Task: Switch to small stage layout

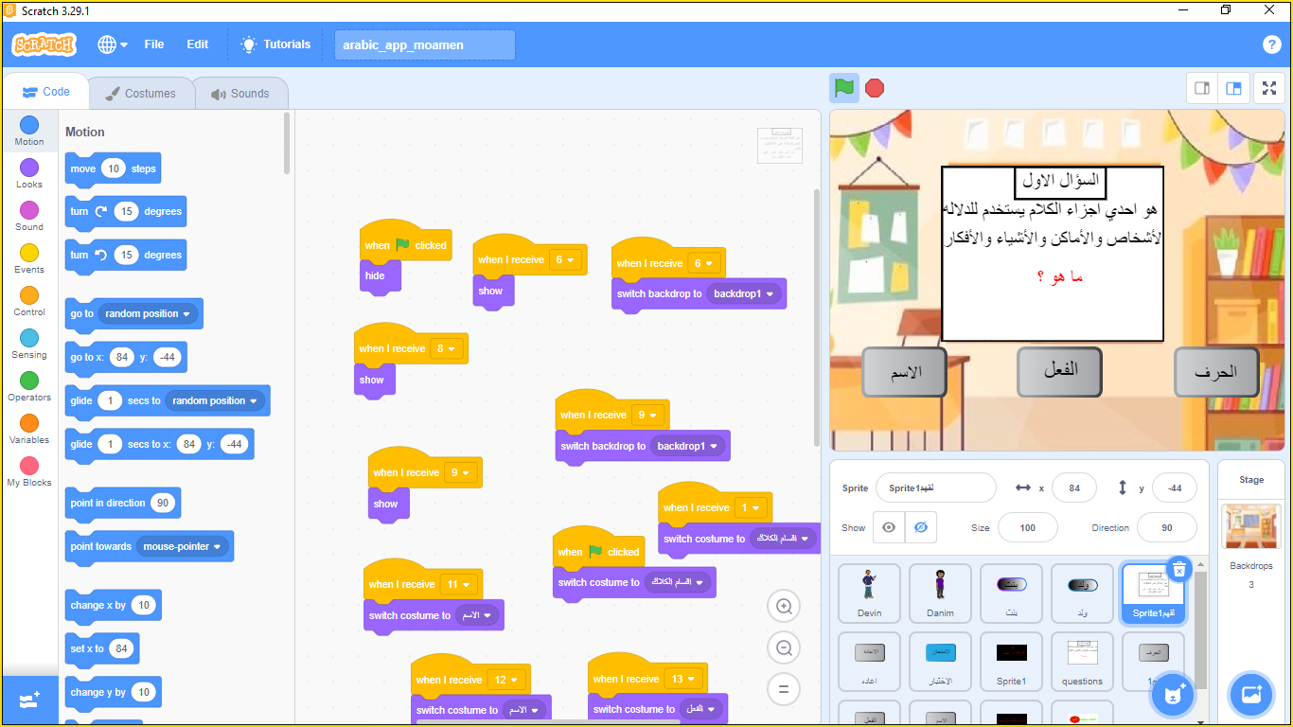Action: [1202, 88]
